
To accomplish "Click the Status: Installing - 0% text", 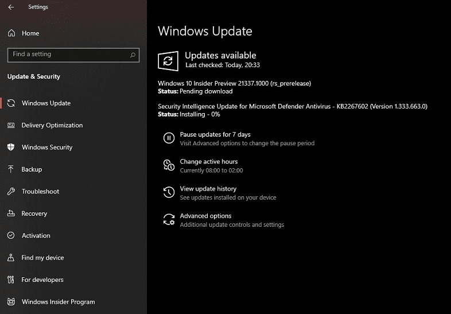I will click(189, 114).
